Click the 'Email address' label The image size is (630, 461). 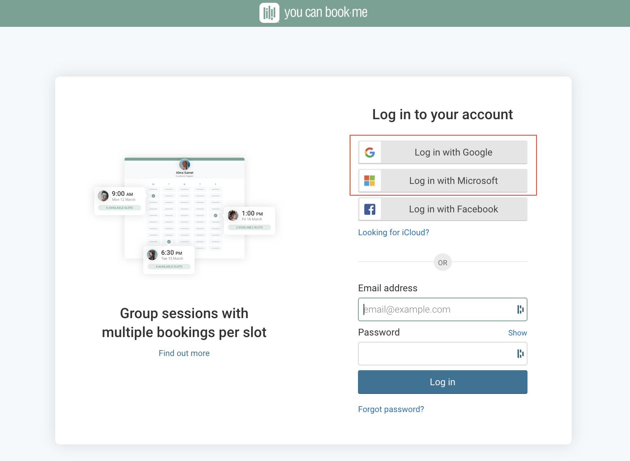pyautogui.click(x=388, y=288)
